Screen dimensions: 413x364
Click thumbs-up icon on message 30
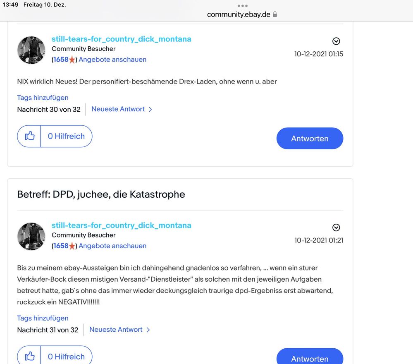pos(29,136)
